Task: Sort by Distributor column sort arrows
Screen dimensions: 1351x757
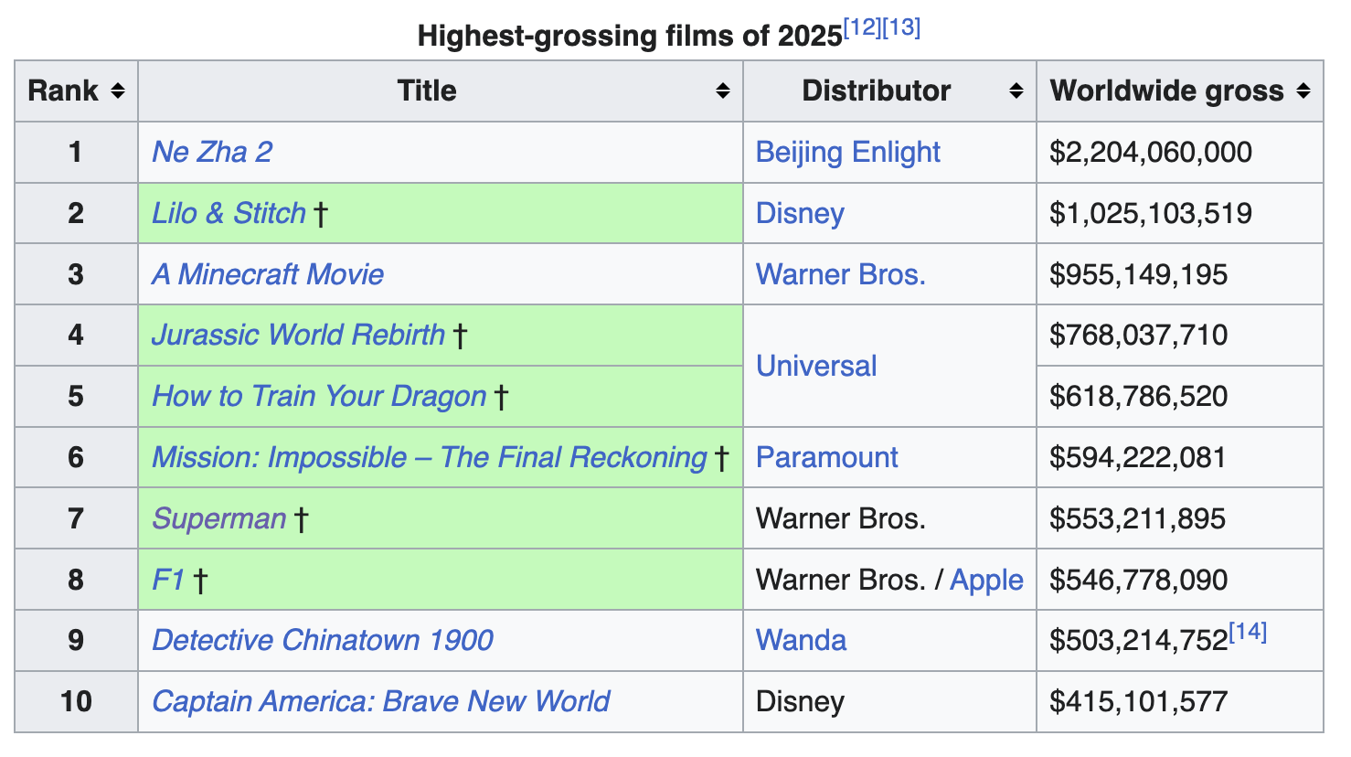Action: [x=1016, y=91]
